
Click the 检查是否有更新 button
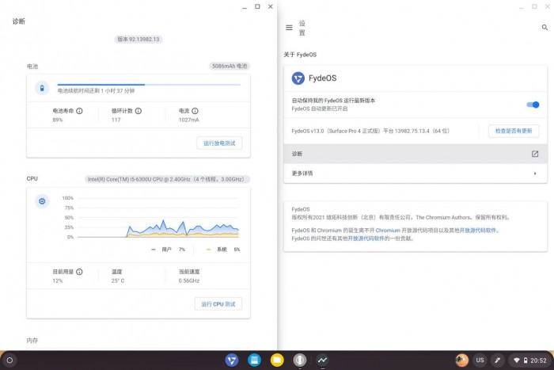(513, 131)
